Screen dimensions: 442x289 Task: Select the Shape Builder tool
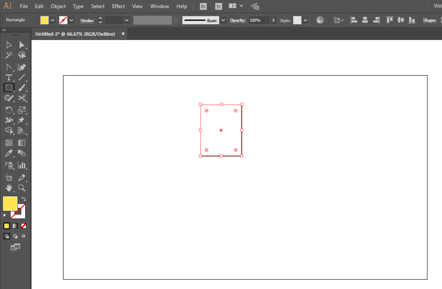coord(9,130)
